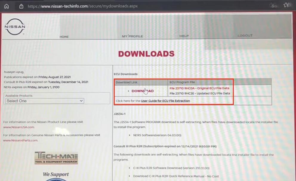Viewport: 296px width, 181px height.
Task: Select the 'File 23710 9HC2E - Updated ECU File Data' text
Action: 200,93
